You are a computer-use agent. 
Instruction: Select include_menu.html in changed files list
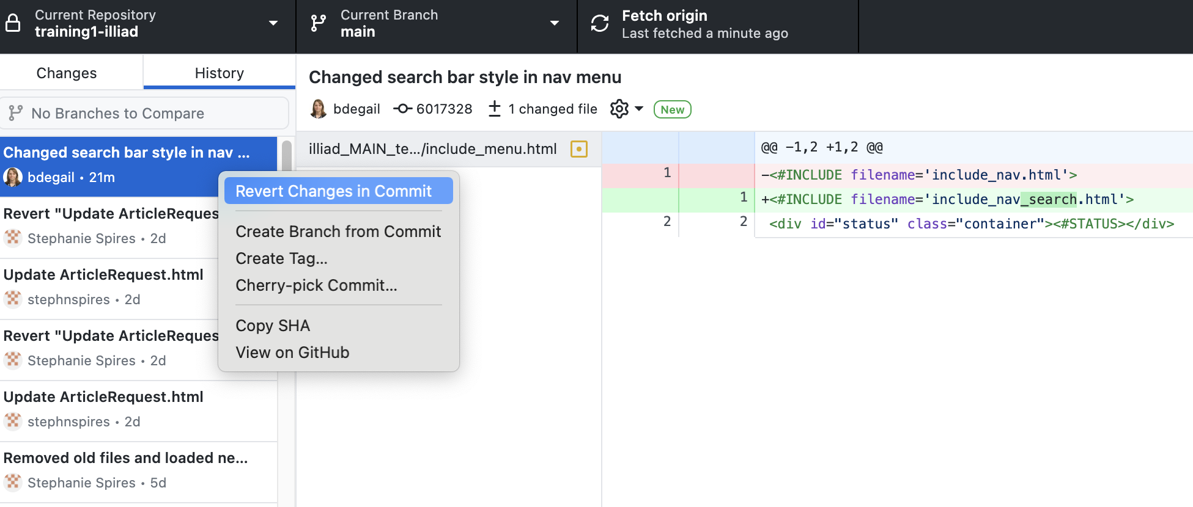click(432, 149)
